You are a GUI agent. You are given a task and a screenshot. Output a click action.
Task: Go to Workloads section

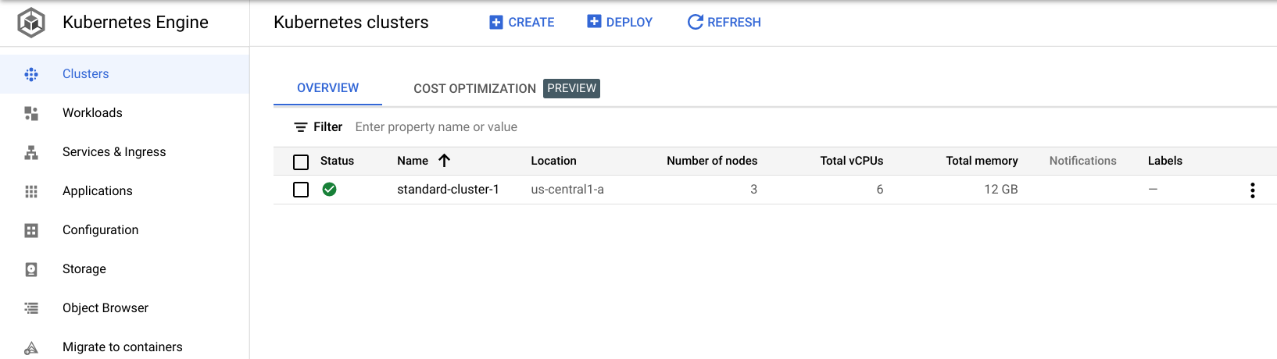[124, 113]
